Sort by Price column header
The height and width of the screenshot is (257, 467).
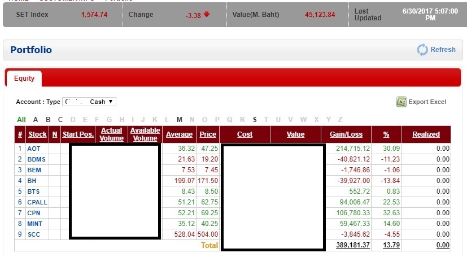click(208, 134)
